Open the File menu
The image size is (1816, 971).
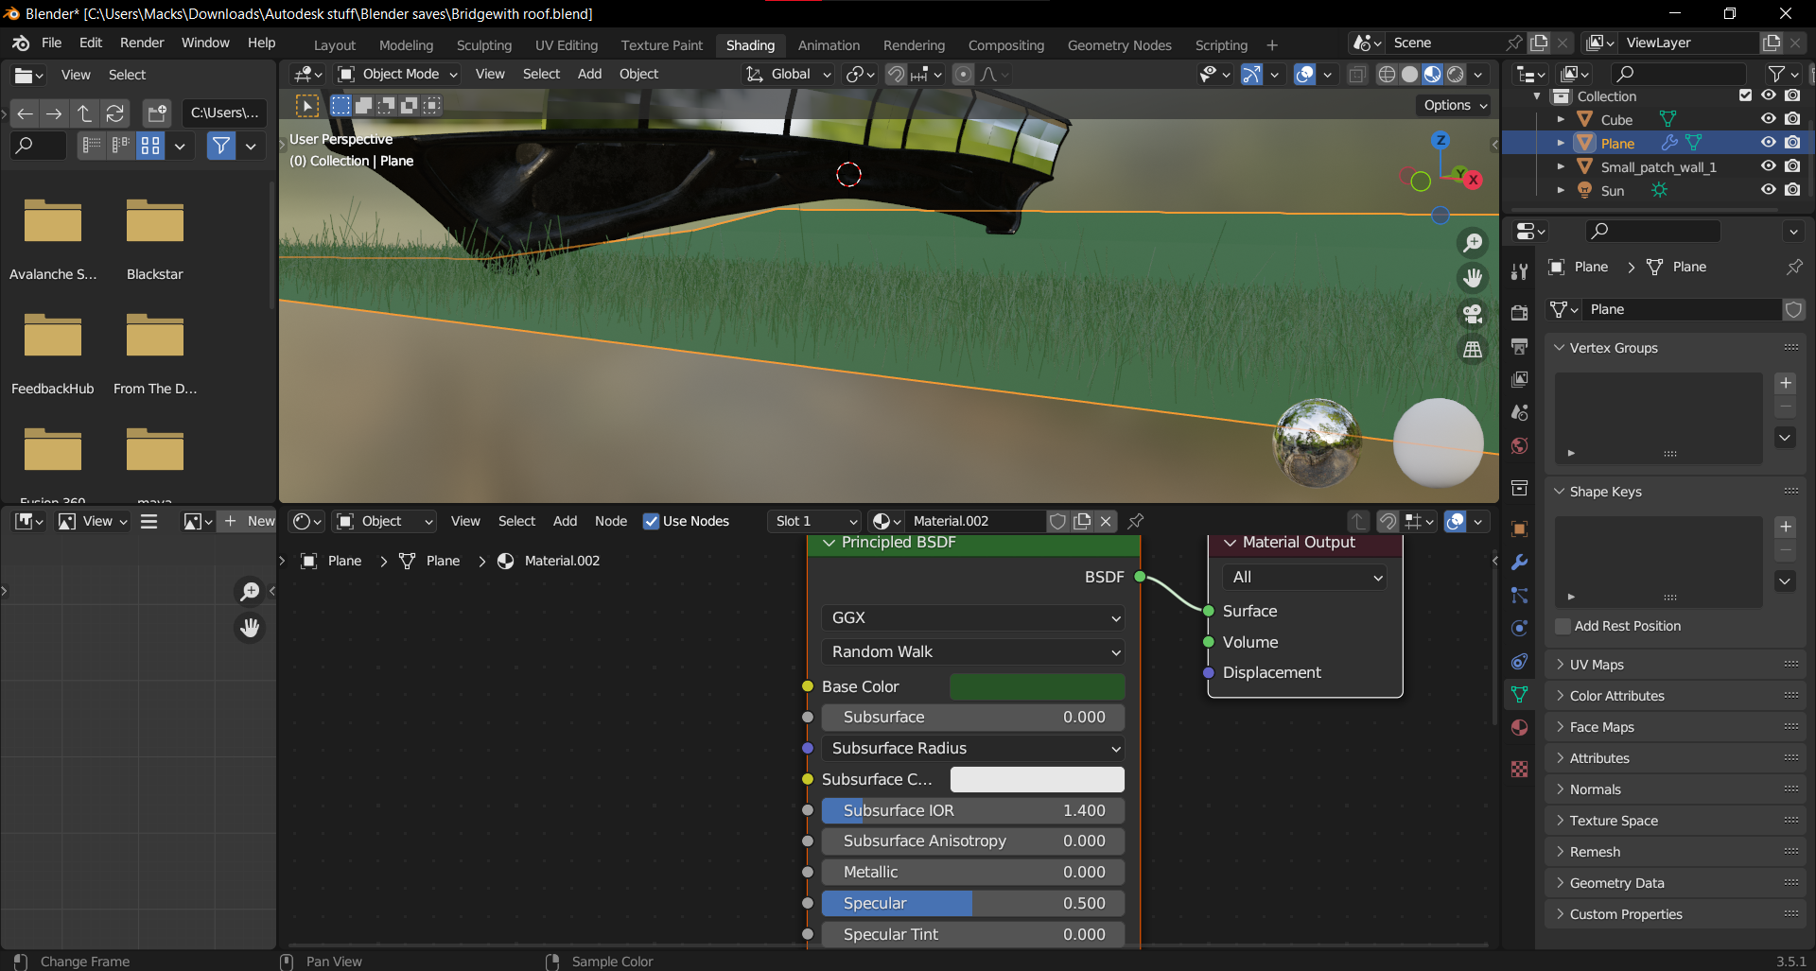(52, 43)
